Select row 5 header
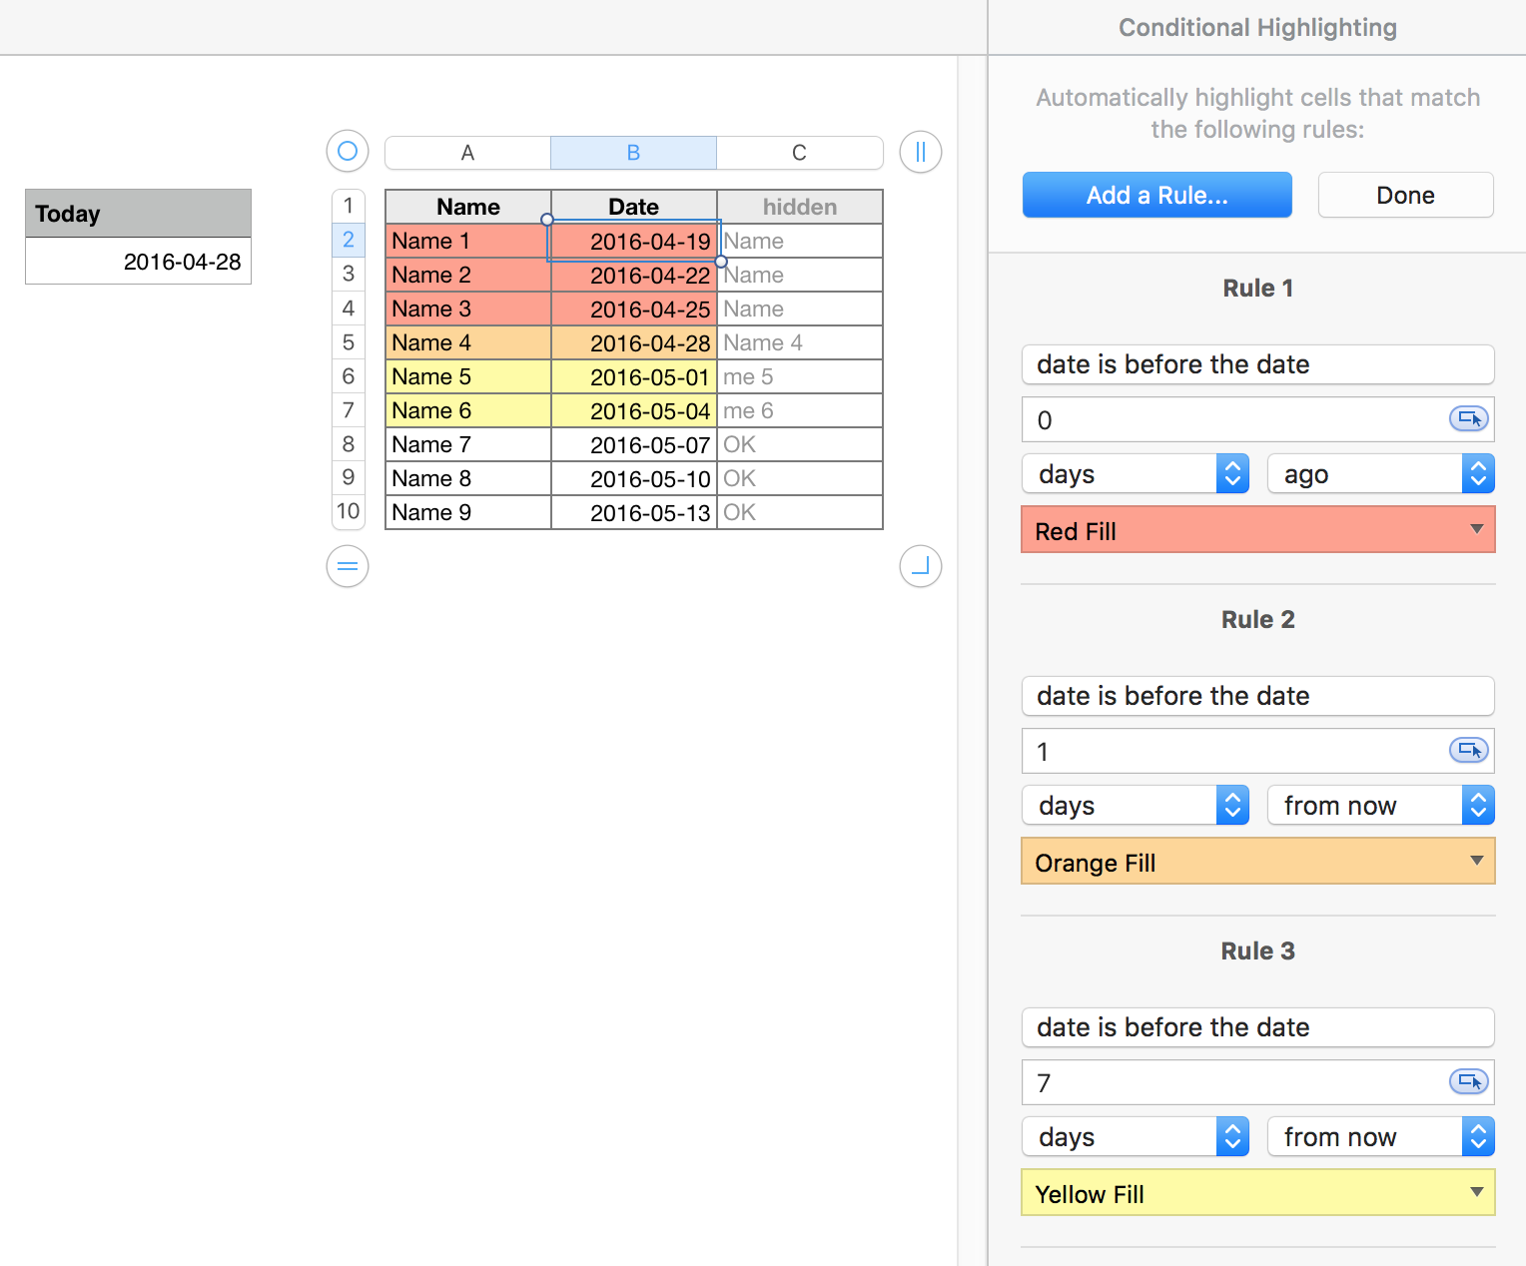Viewport: 1526px width, 1266px height. tap(348, 341)
